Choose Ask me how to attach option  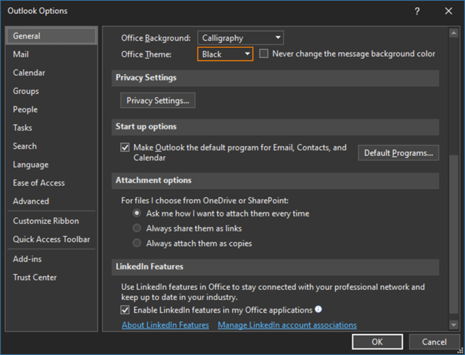pos(137,213)
